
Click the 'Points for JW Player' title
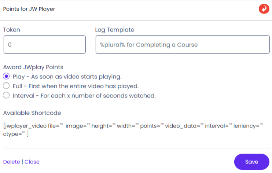click(29, 9)
